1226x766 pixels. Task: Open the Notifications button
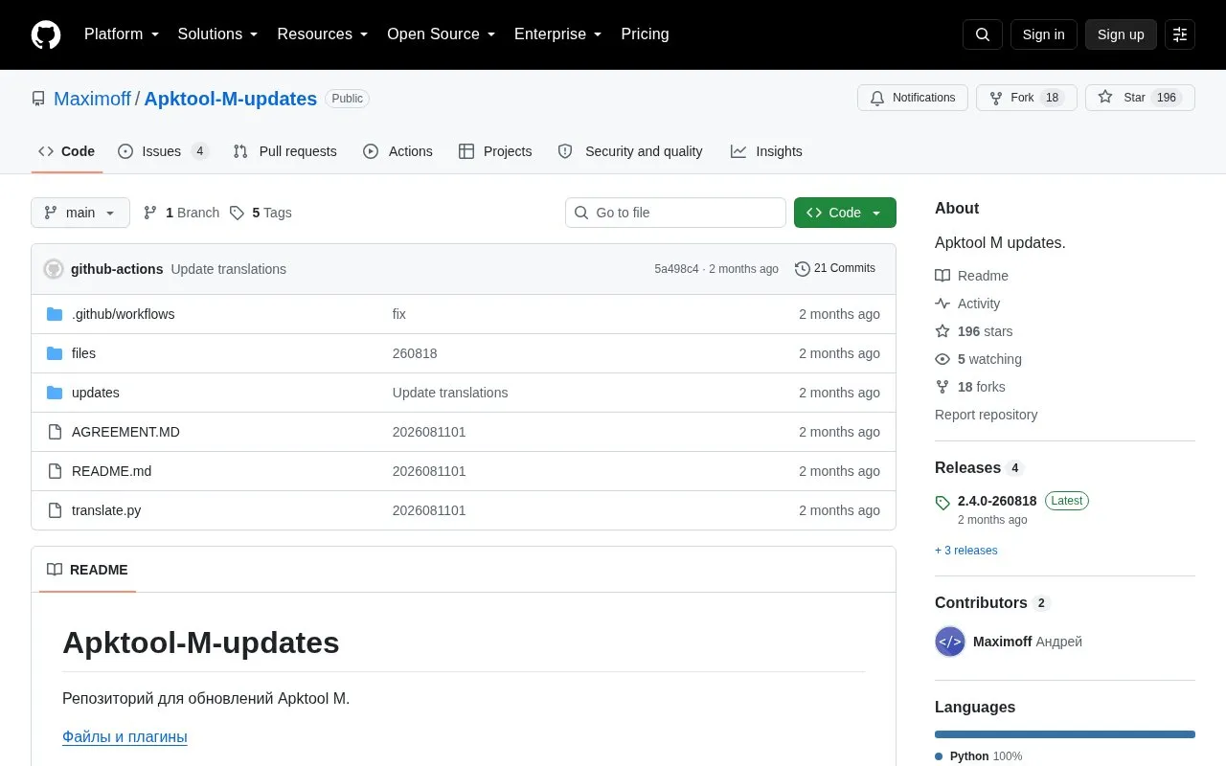click(913, 98)
